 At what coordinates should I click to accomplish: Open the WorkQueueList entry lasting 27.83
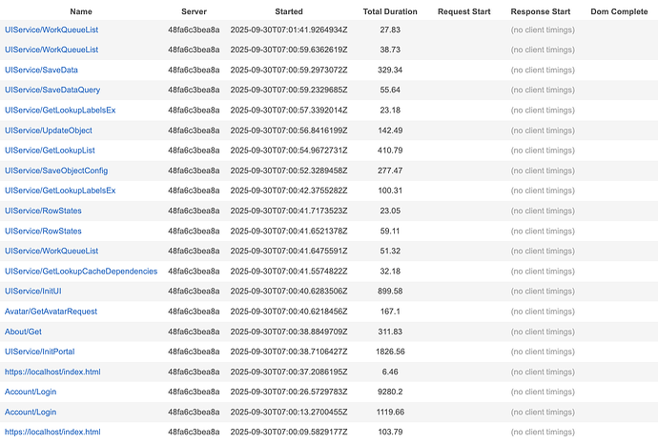[51, 30]
